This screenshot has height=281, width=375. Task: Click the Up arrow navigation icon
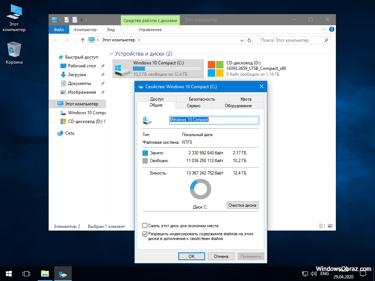pos(83,40)
